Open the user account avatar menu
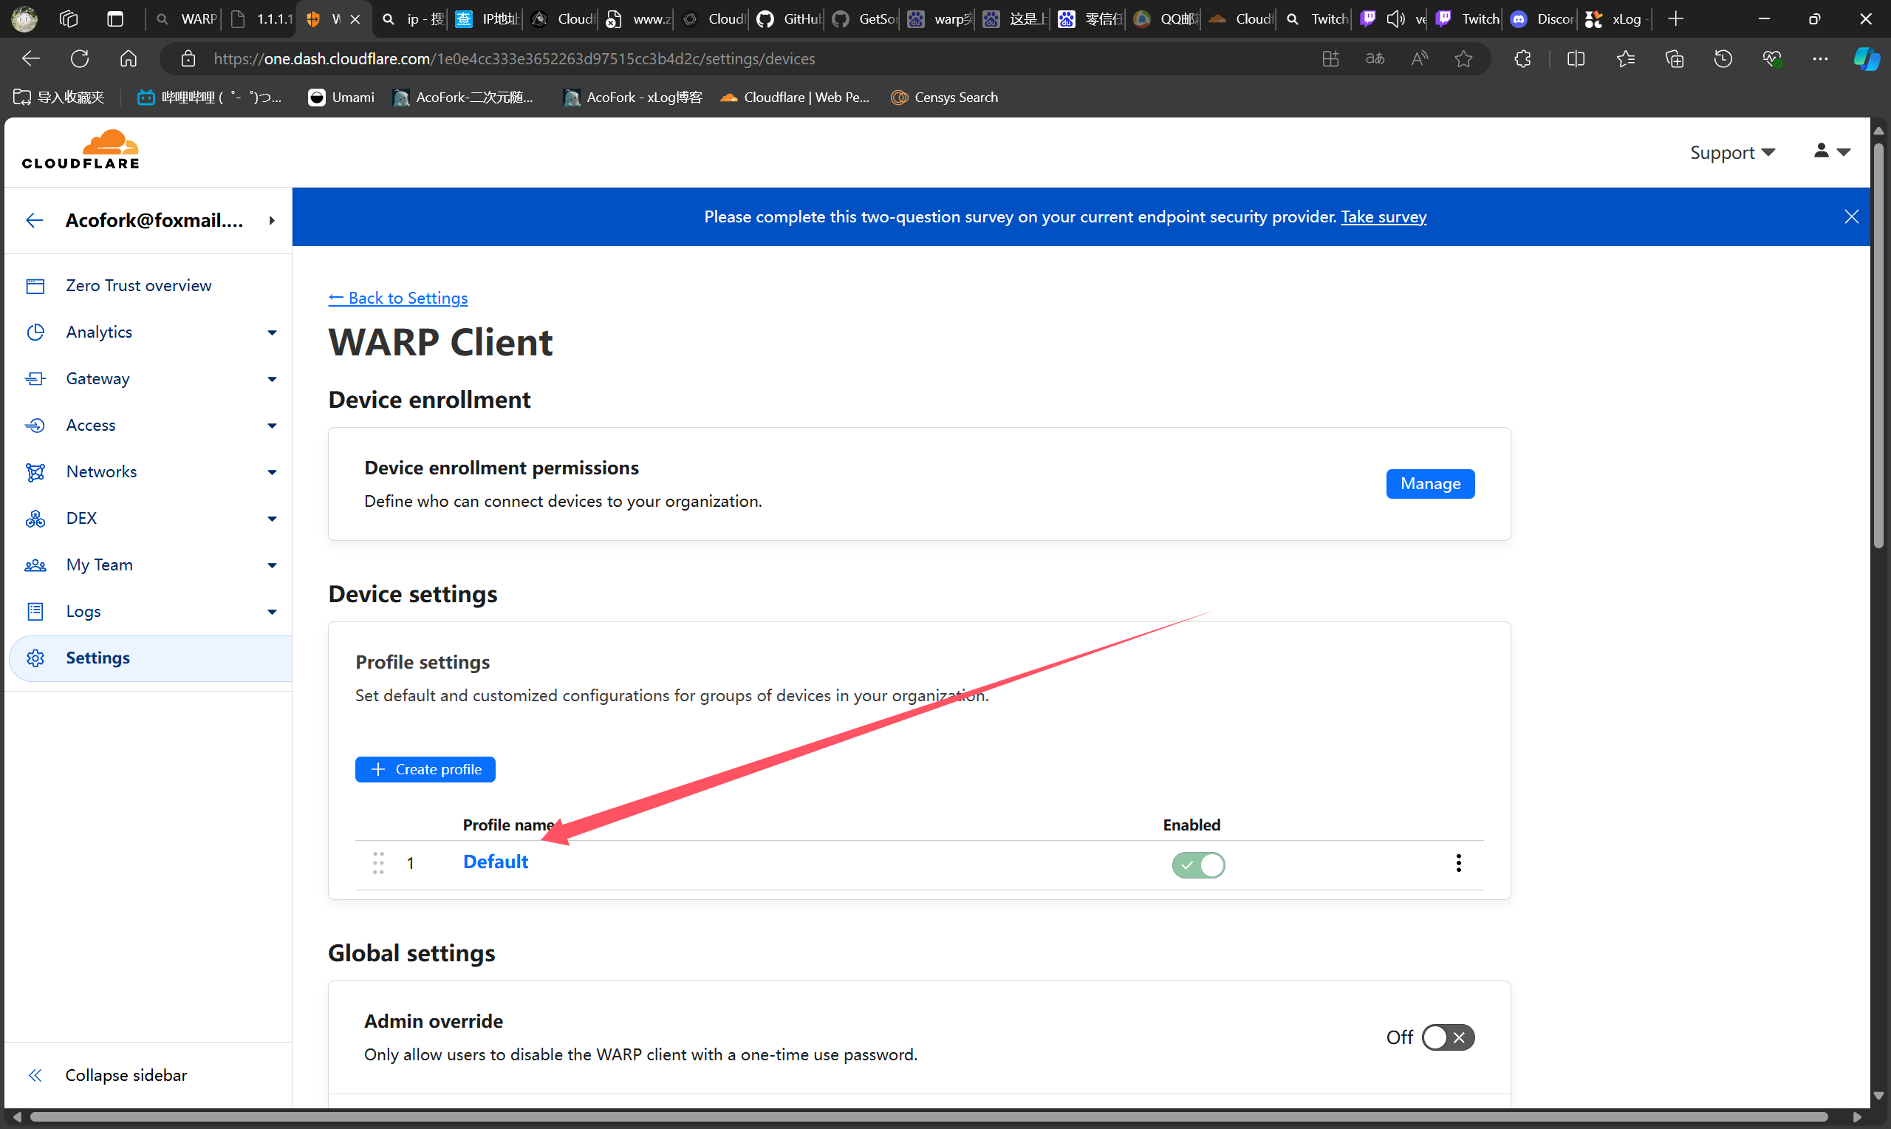Viewport: 1891px width, 1129px height. [x=1831, y=151]
